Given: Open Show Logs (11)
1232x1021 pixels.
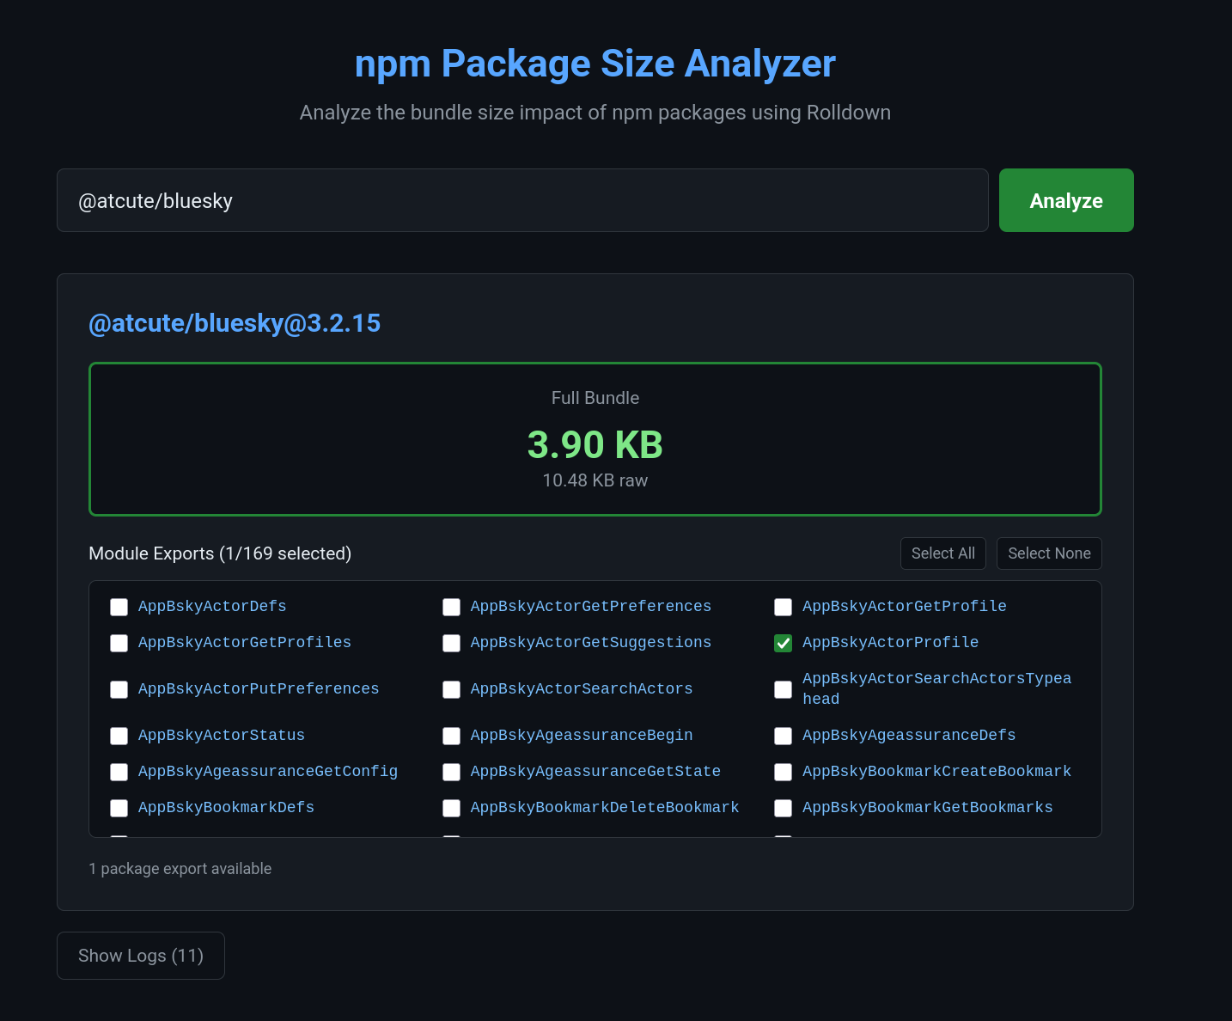Looking at the screenshot, I should coord(141,956).
